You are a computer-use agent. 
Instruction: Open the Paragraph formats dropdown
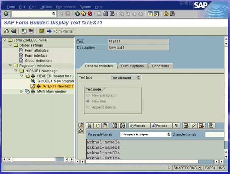point(169,134)
